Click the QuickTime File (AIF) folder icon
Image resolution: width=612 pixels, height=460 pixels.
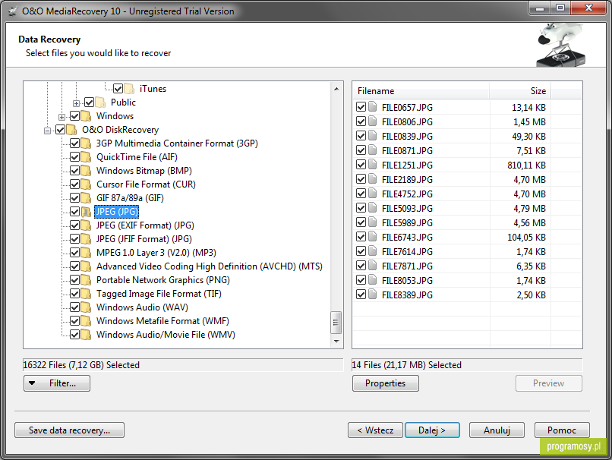tap(86, 157)
